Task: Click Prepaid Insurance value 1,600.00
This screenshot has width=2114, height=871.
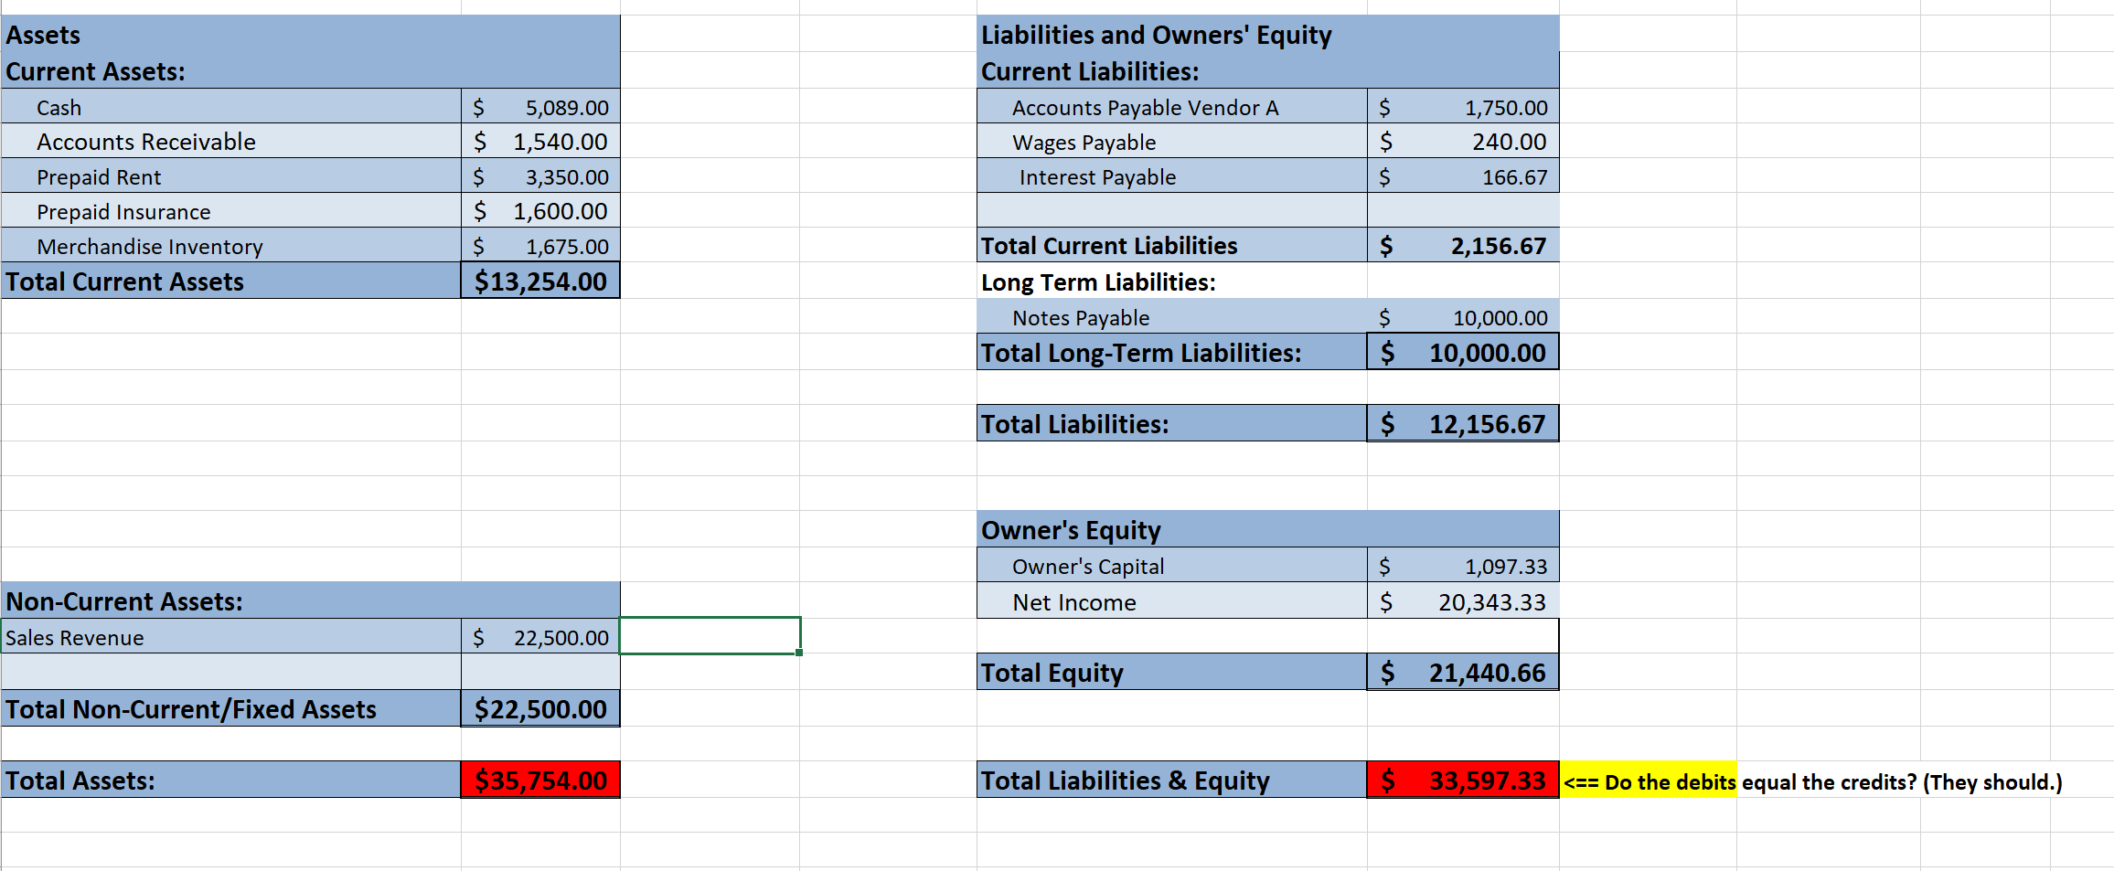Action: point(540,210)
